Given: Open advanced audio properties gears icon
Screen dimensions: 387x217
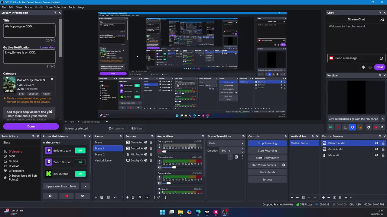Looking at the screenshot, I should (159, 197).
